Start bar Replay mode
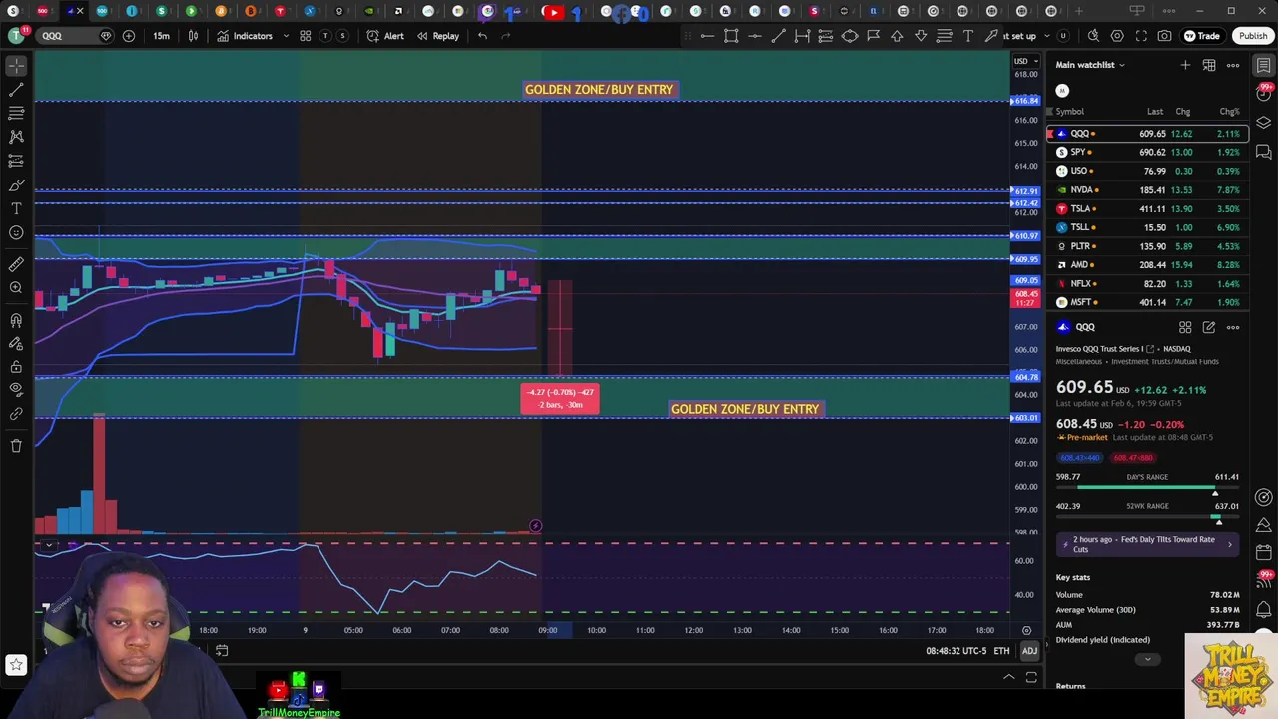The width and height of the screenshot is (1278, 719). 438,36
